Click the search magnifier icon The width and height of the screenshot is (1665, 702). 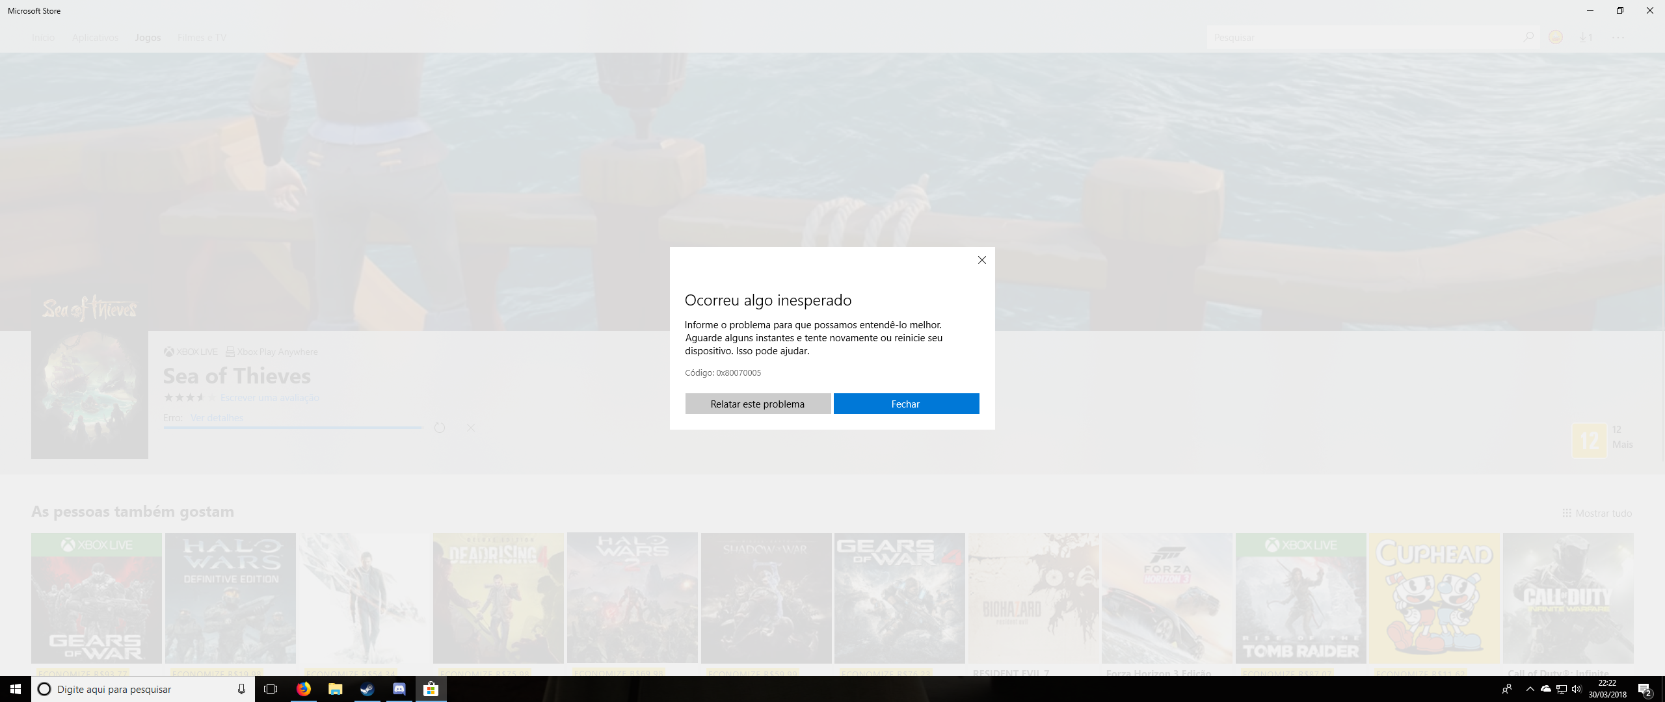coord(1528,37)
